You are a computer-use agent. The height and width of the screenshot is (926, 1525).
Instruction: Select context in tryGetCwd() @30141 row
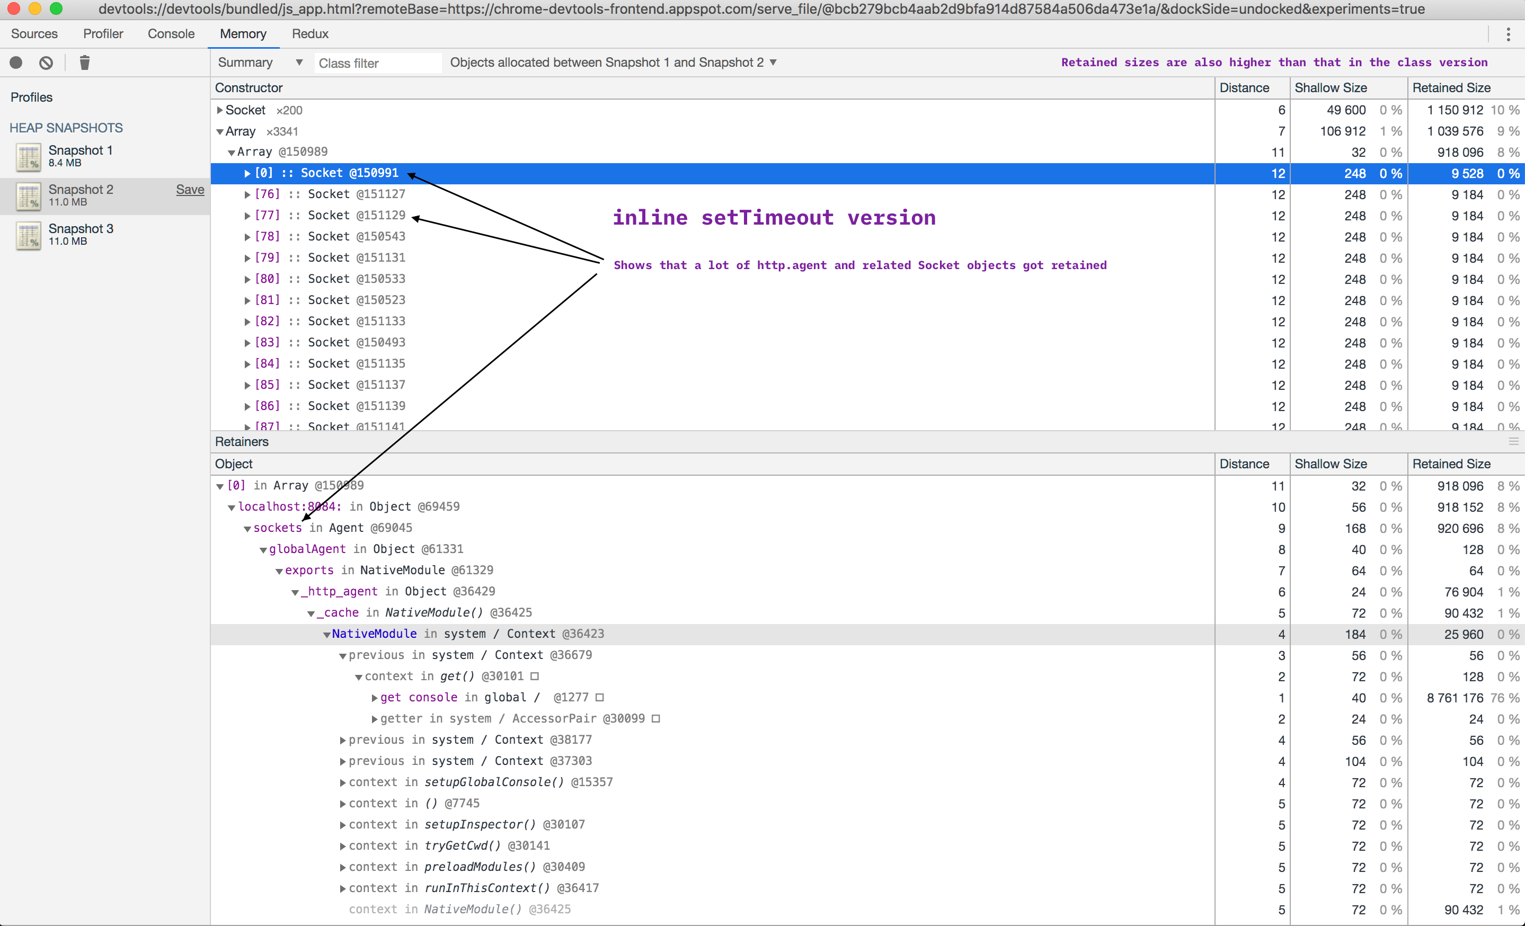(867, 845)
